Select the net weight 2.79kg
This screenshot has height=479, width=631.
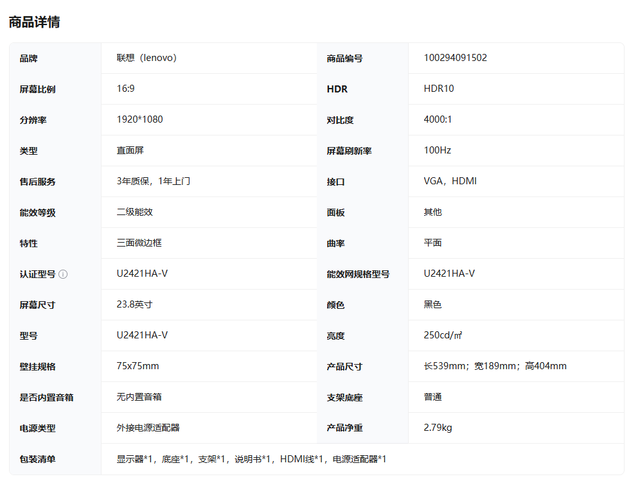[436, 428]
